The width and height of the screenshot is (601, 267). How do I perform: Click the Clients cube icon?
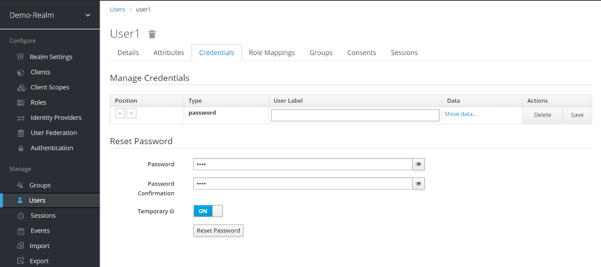click(x=21, y=72)
